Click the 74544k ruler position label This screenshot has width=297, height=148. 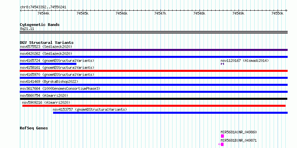[x=44, y=13]
